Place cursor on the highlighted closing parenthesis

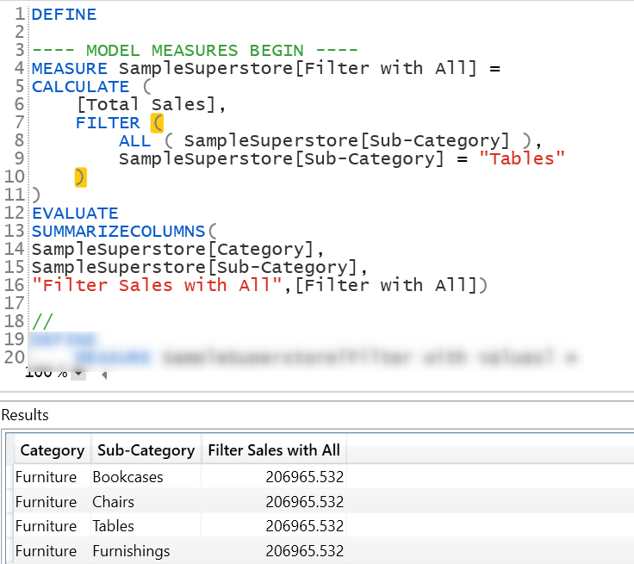point(80,177)
